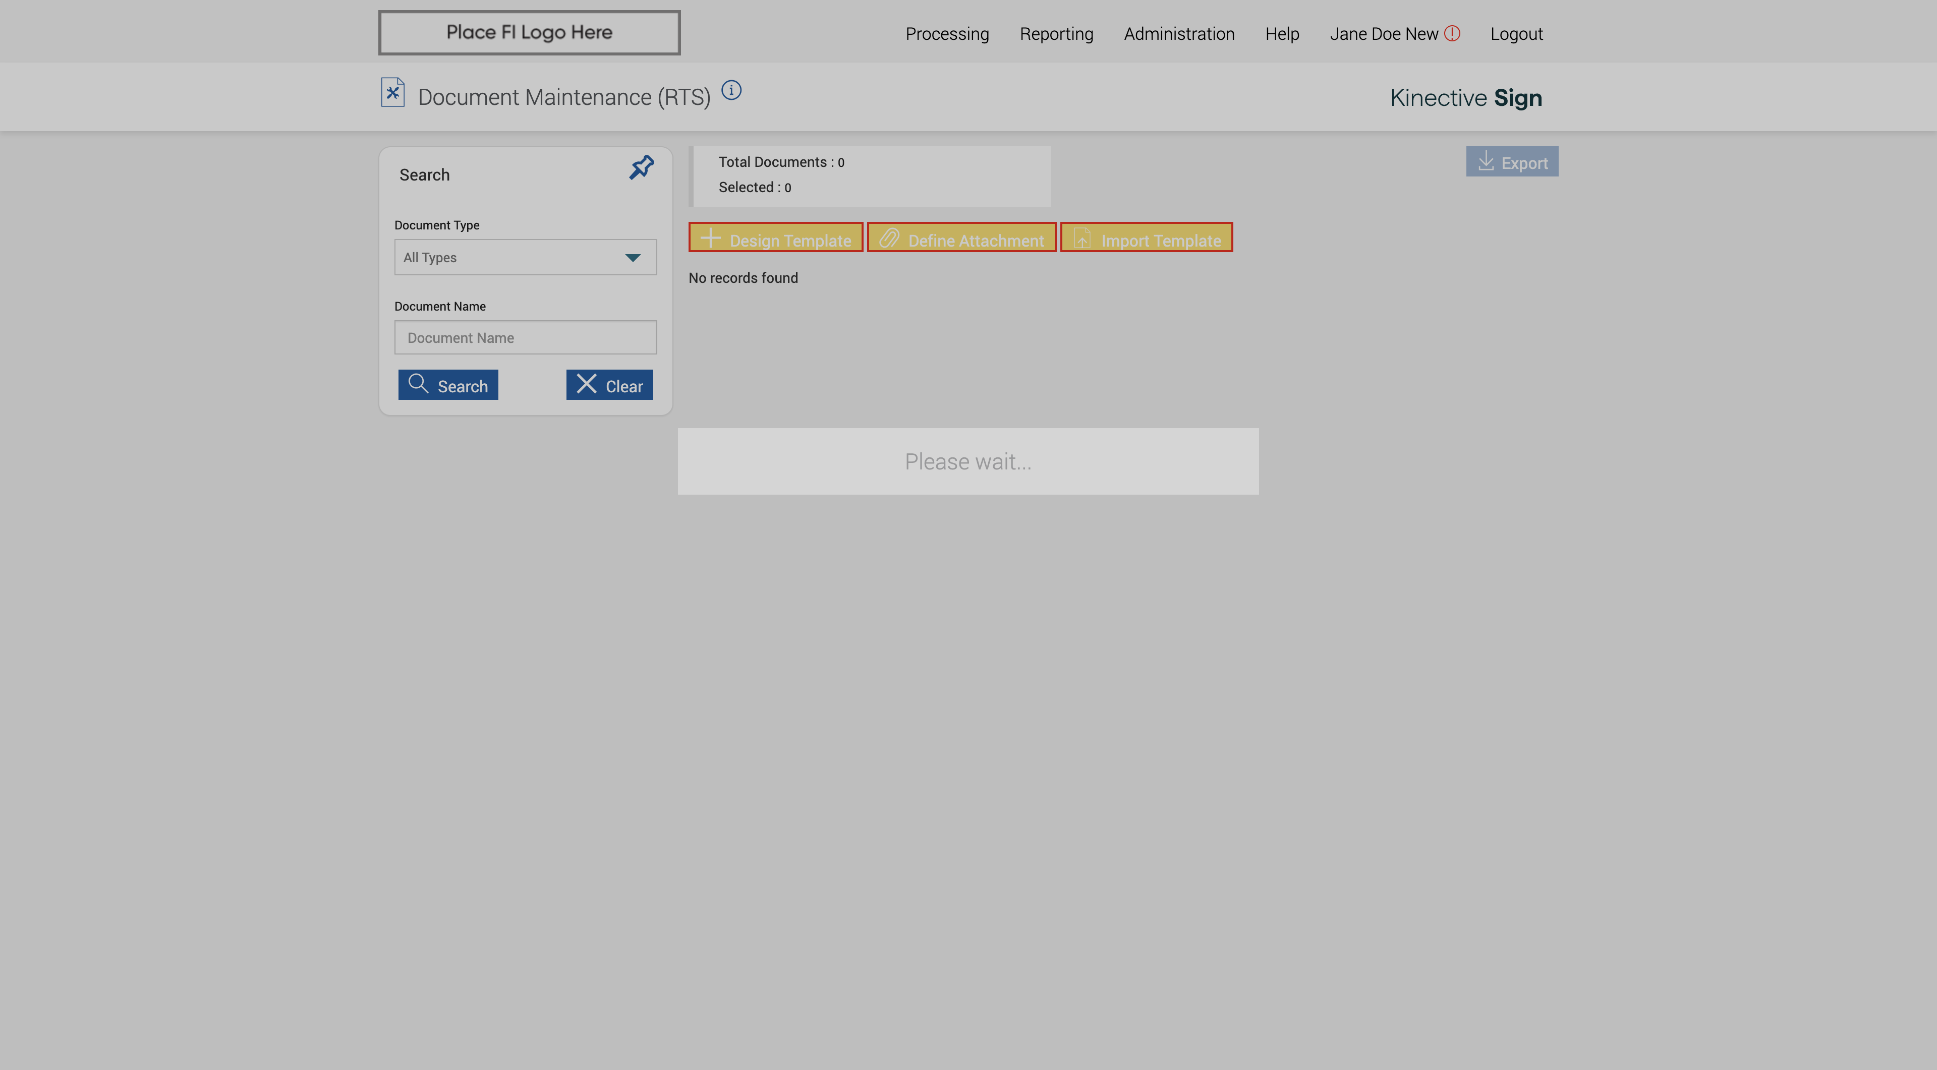Image resolution: width=1937 pixels, height=1070 pixels.
Task: Open the Processing menu
Action: (947, 34)
